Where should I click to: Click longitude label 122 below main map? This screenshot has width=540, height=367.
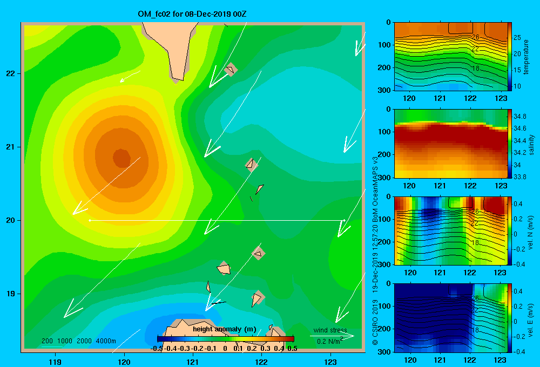point(261,362)
